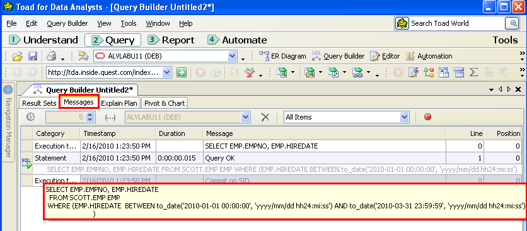
Task: Click the document tabs list dropdown arrow
Action: click(491, 89)
